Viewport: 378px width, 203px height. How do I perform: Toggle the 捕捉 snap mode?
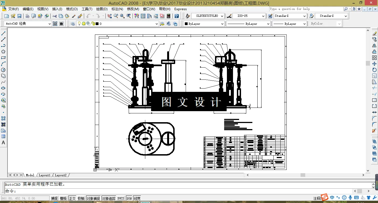tap(55, 198)
